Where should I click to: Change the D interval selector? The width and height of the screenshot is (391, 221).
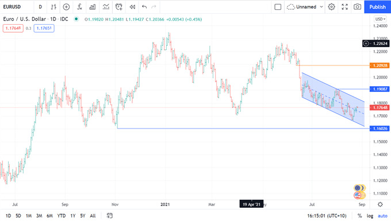40,7
